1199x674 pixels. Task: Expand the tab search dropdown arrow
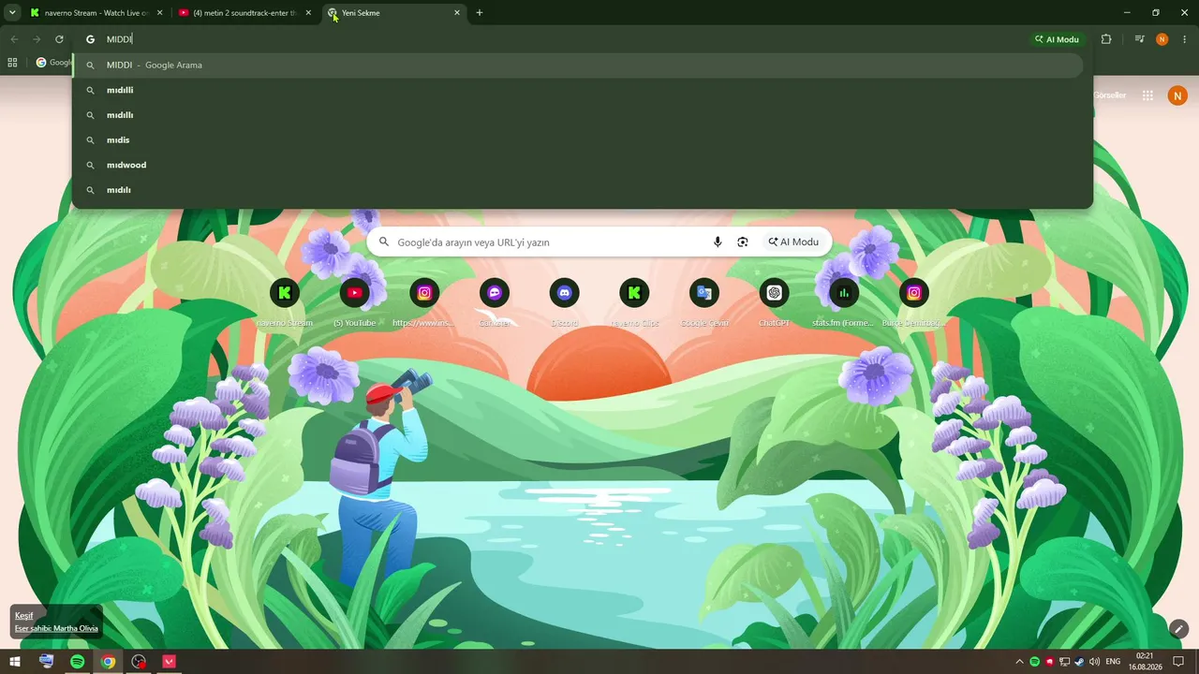[x=12, y=13]
